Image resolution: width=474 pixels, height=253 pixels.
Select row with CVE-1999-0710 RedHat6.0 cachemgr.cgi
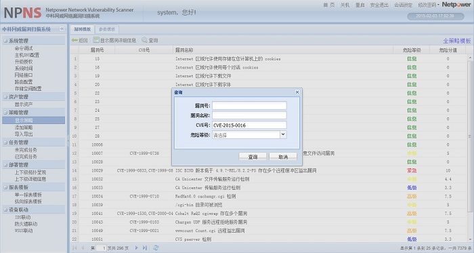(269, 196)
